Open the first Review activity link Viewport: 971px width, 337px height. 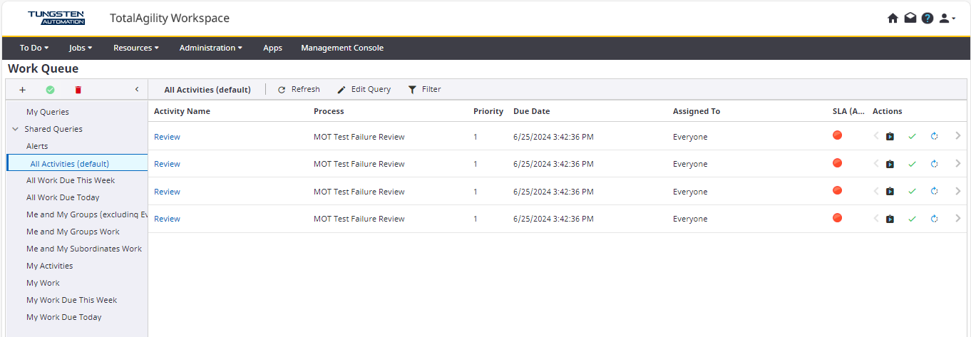click(167, 137)
